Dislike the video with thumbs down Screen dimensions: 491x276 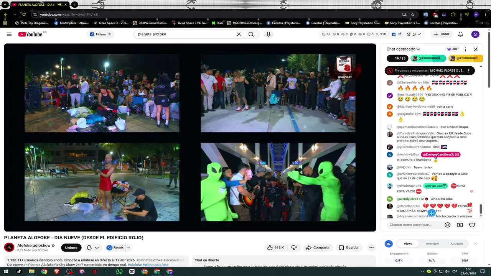pyautogui.click(x=294, y=248)
